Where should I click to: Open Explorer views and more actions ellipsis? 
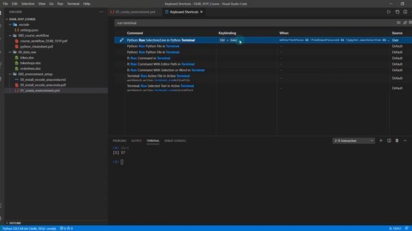pos(102,12)
